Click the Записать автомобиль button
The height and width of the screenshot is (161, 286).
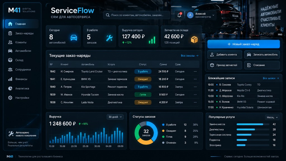(262, 55)
